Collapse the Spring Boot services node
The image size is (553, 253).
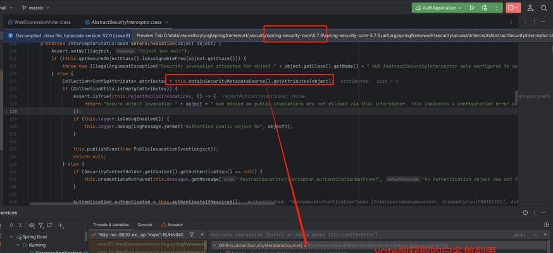coord(11,237)
